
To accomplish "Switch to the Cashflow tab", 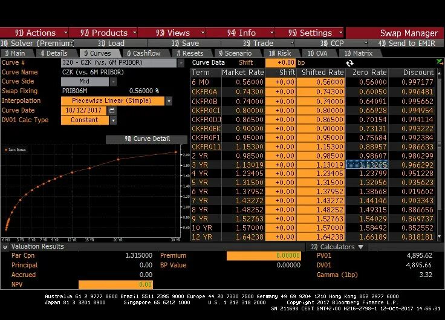I will point(144,53).
